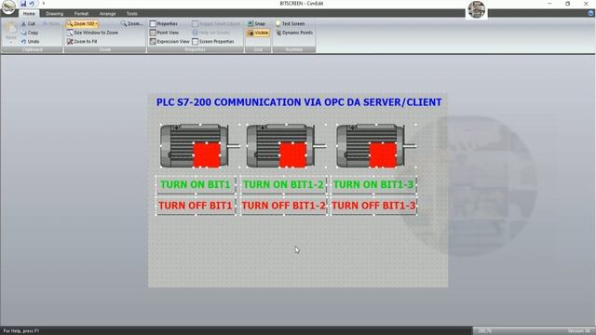Open the Zoom 100 dropdown
596x335 pixels.
coord(82,23)
